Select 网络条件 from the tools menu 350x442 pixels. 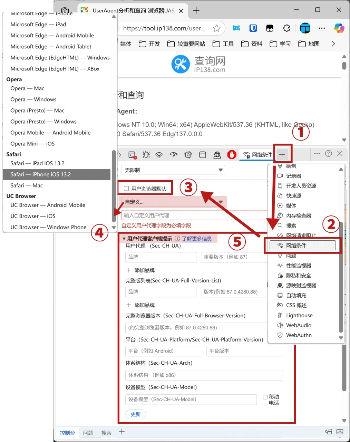[x=302, y=246]
